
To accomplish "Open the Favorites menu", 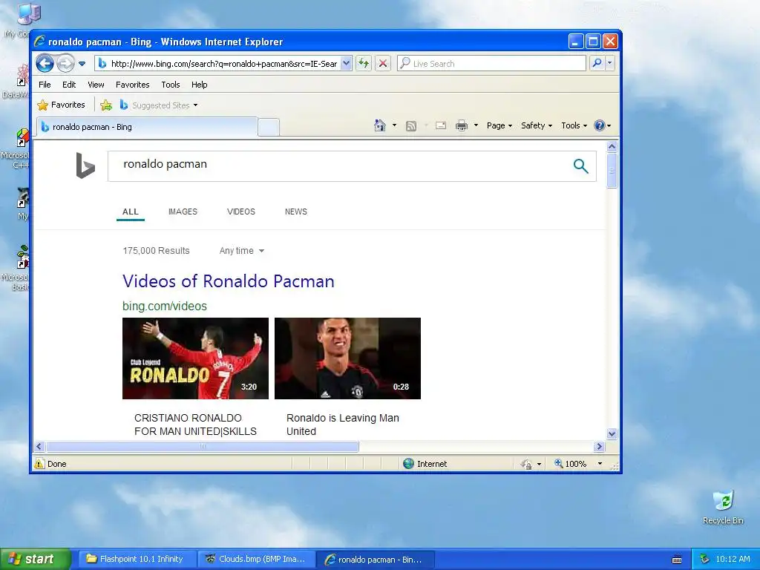I will tap(132, 85).
